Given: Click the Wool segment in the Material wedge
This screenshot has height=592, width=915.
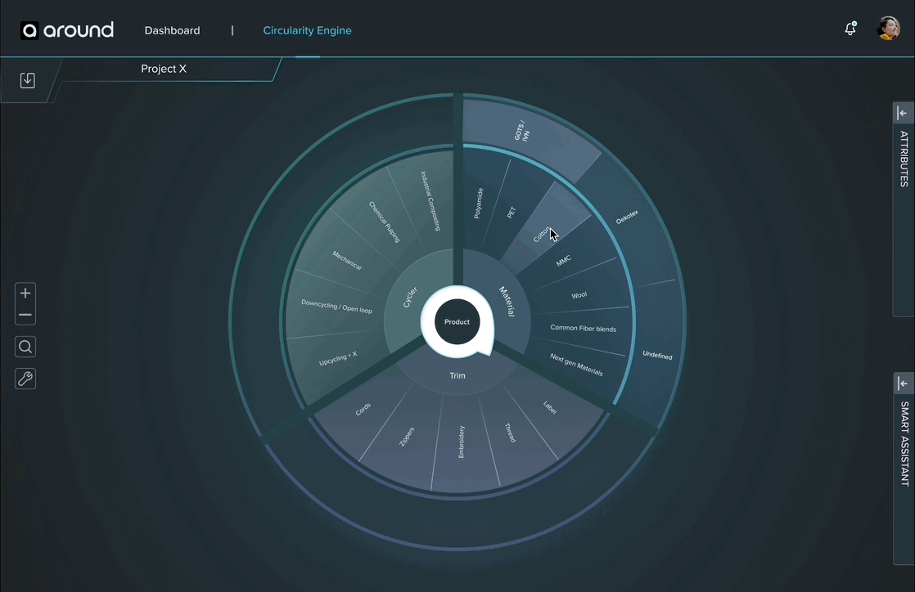Looking at the screenshot, I should 578,294.
